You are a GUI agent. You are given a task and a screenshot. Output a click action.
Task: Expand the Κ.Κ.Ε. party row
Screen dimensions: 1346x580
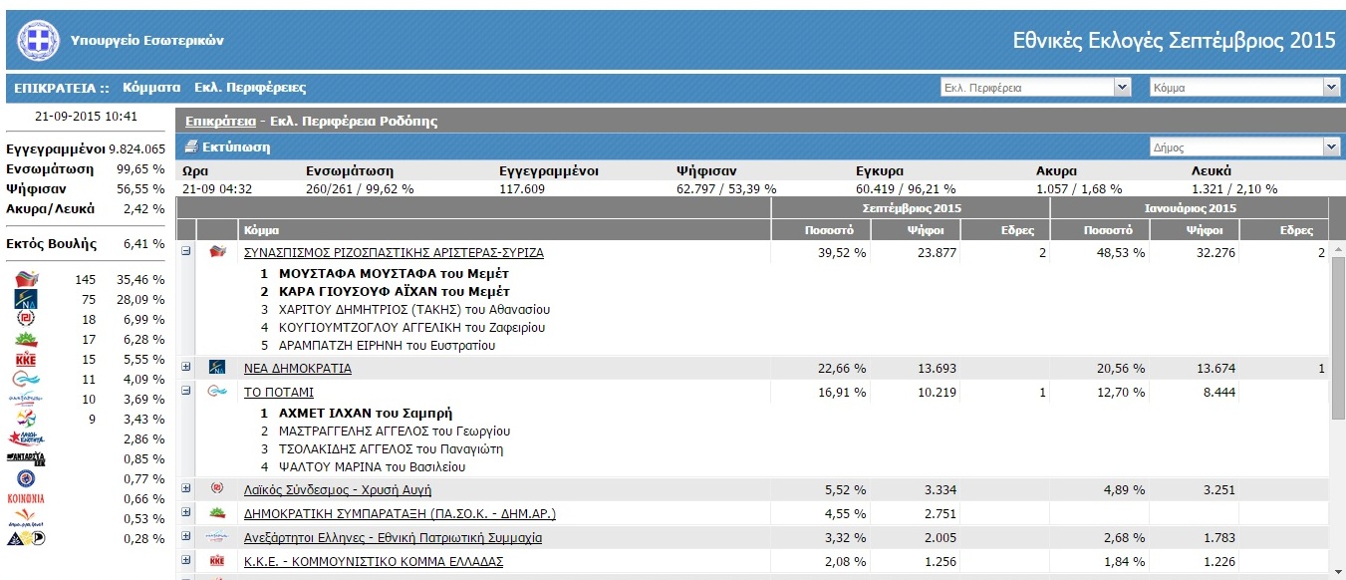[x=186, y=561]
